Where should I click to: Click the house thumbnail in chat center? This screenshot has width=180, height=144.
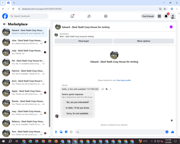(x=114, y=55)
